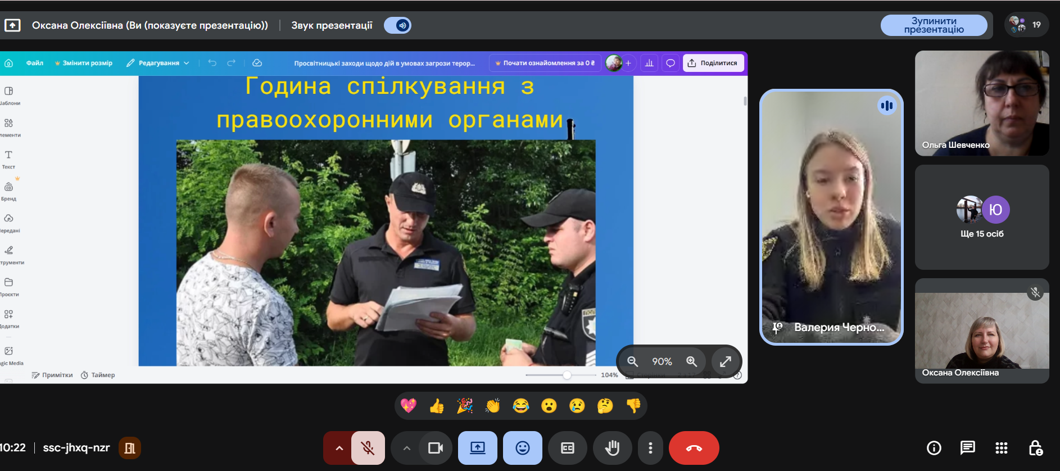
Task: Open the Редагування dropdown in Canva
Action: point(158,63)
